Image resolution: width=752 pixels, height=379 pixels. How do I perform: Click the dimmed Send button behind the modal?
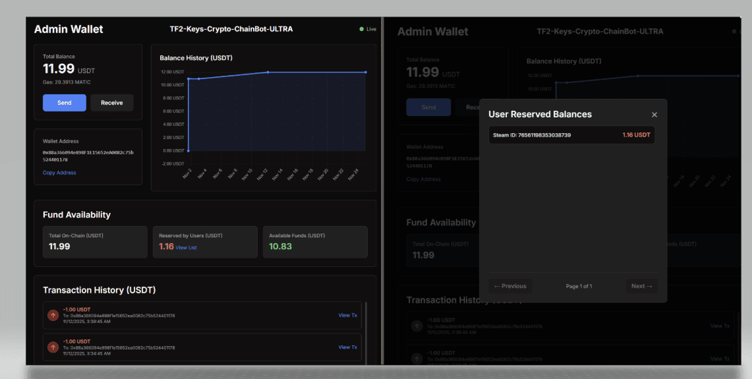428,107
